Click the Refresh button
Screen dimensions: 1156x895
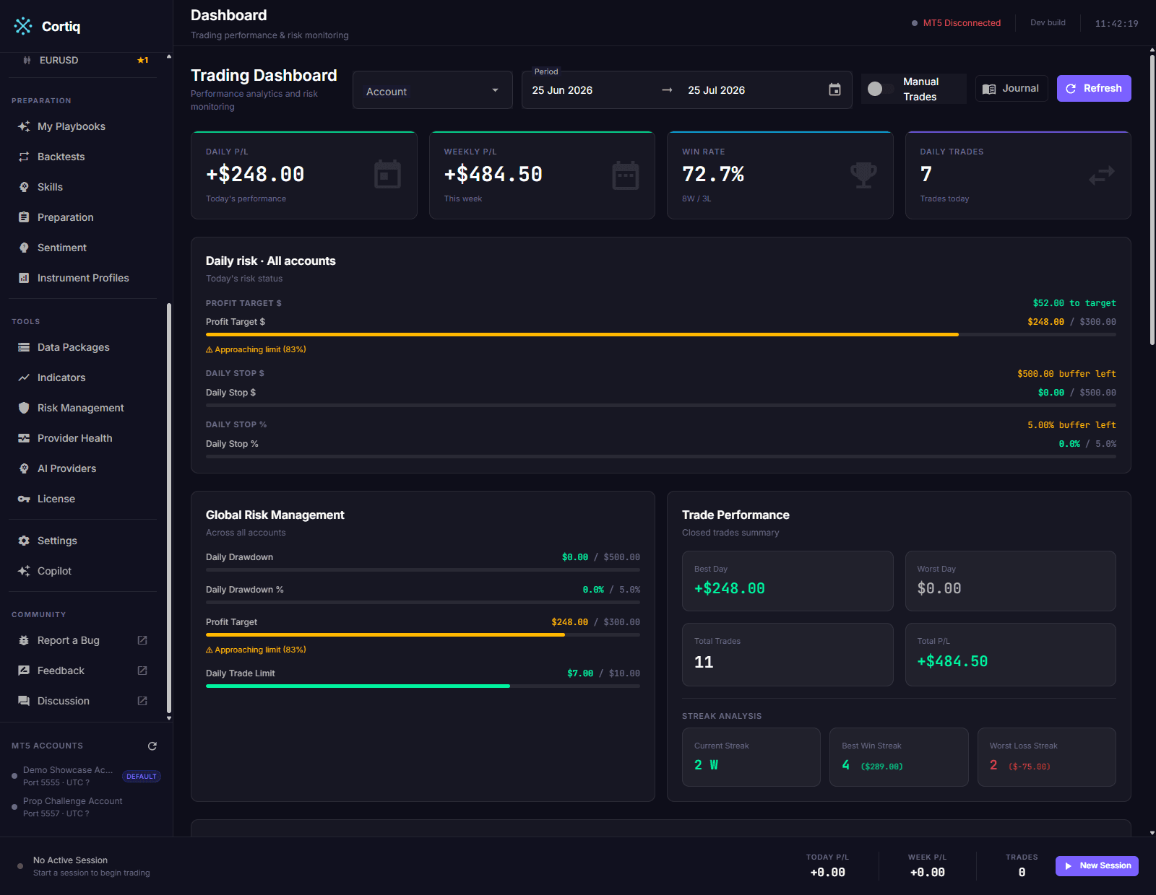click(1094, 88)
